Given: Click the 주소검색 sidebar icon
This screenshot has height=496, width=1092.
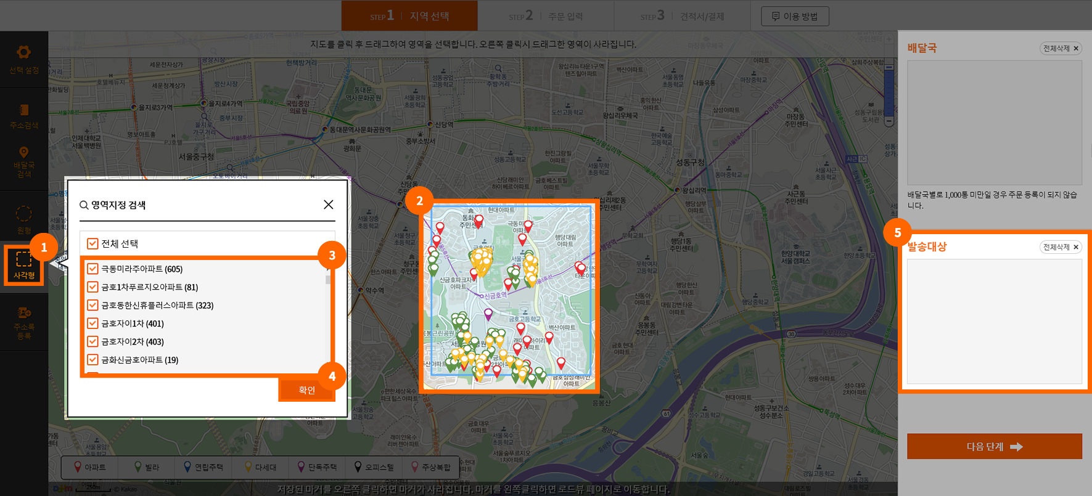Looking at the screenshot, I should (x=23, y=115).
